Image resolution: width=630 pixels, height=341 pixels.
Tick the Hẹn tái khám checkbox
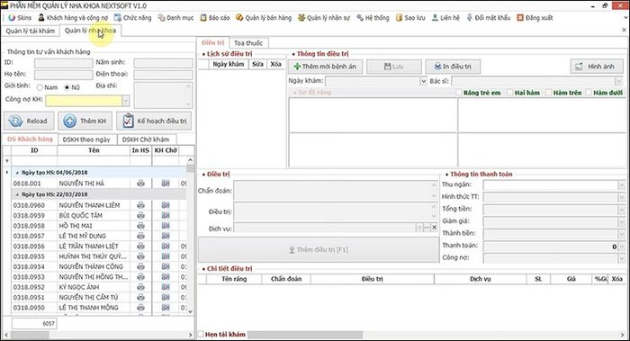click(x=202, y=334)
